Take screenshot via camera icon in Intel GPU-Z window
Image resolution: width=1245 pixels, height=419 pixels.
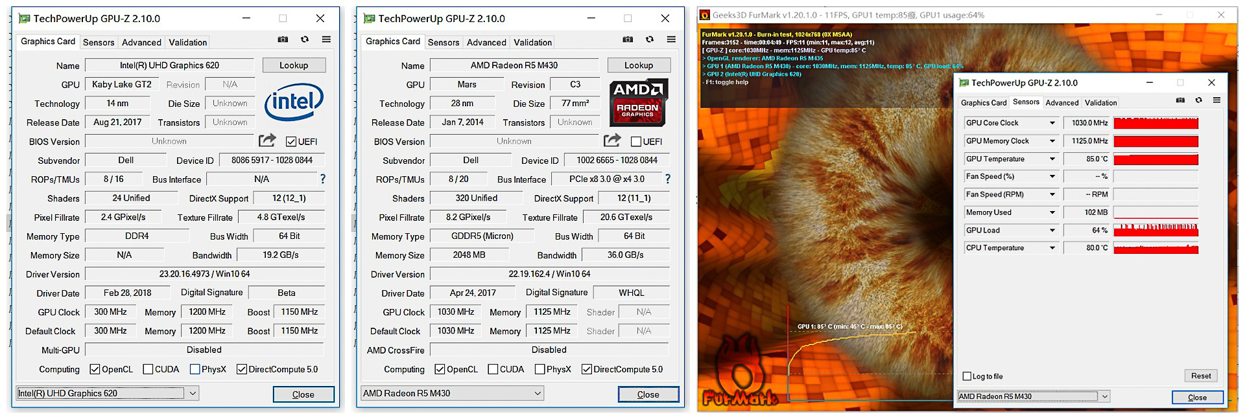(x=283, y=40)
